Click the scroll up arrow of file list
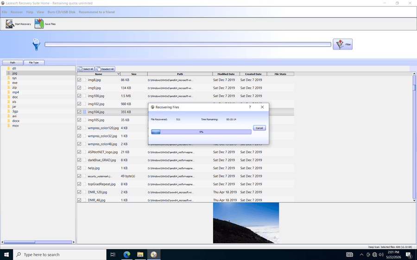The height and width of the screenshot is (260, 417). point(414,74)
